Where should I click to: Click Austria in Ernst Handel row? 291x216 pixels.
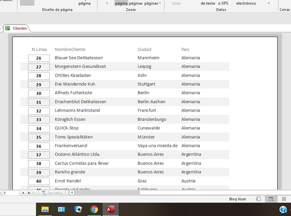tap(188, 181)
